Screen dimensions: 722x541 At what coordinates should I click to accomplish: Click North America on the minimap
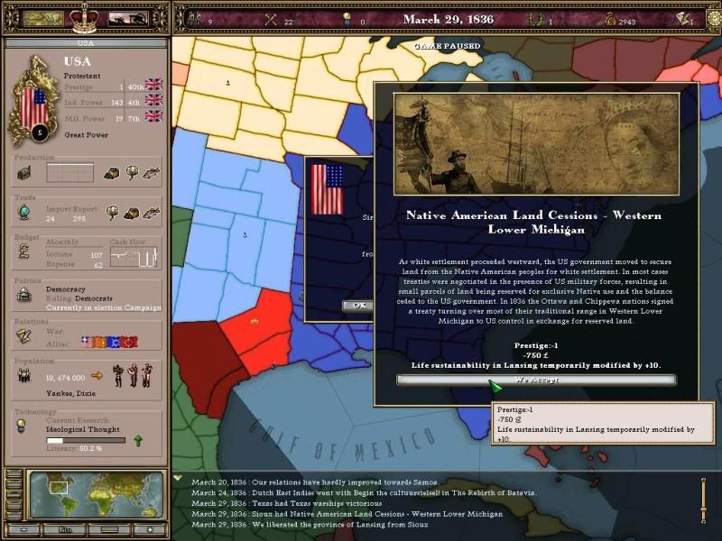59,486
